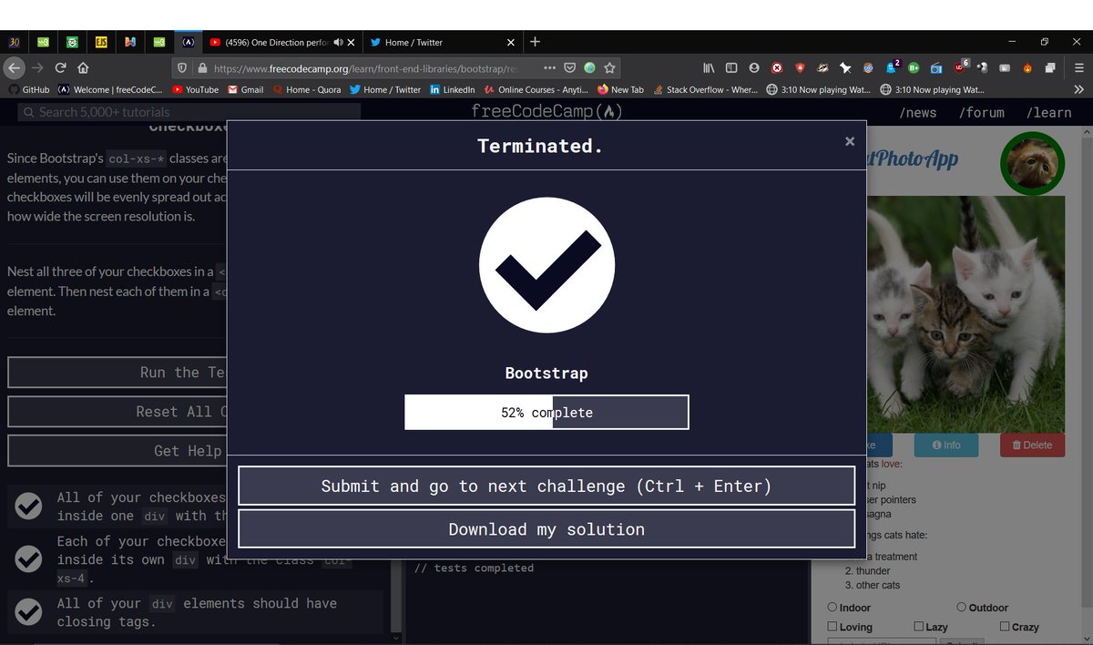Screen dimensions: 1093x645
Task: Select the first pinned tab labeled 30
Action: (x=14, y=42)
